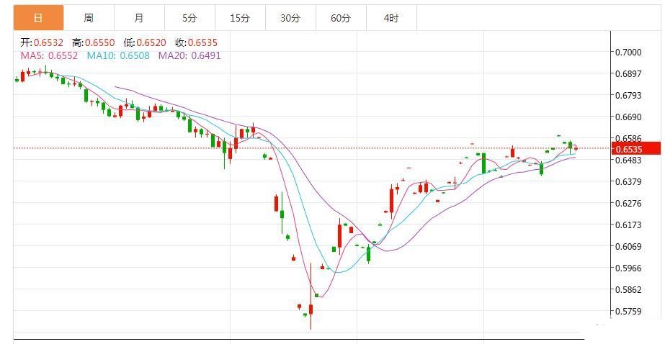Image resolution: width=665 pixels, height=344 pixels.
Task: Click the MA5: 0.6552 indicator label
Action: (49, 55)
